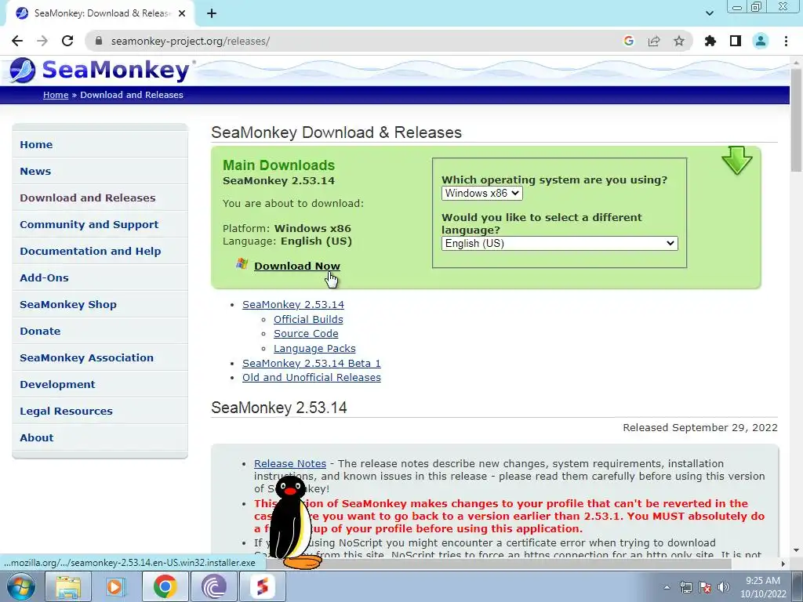Screen dimensions: 803x602
Task: Click the Windows flag icon beside Download Now
Action: [242, 264]
